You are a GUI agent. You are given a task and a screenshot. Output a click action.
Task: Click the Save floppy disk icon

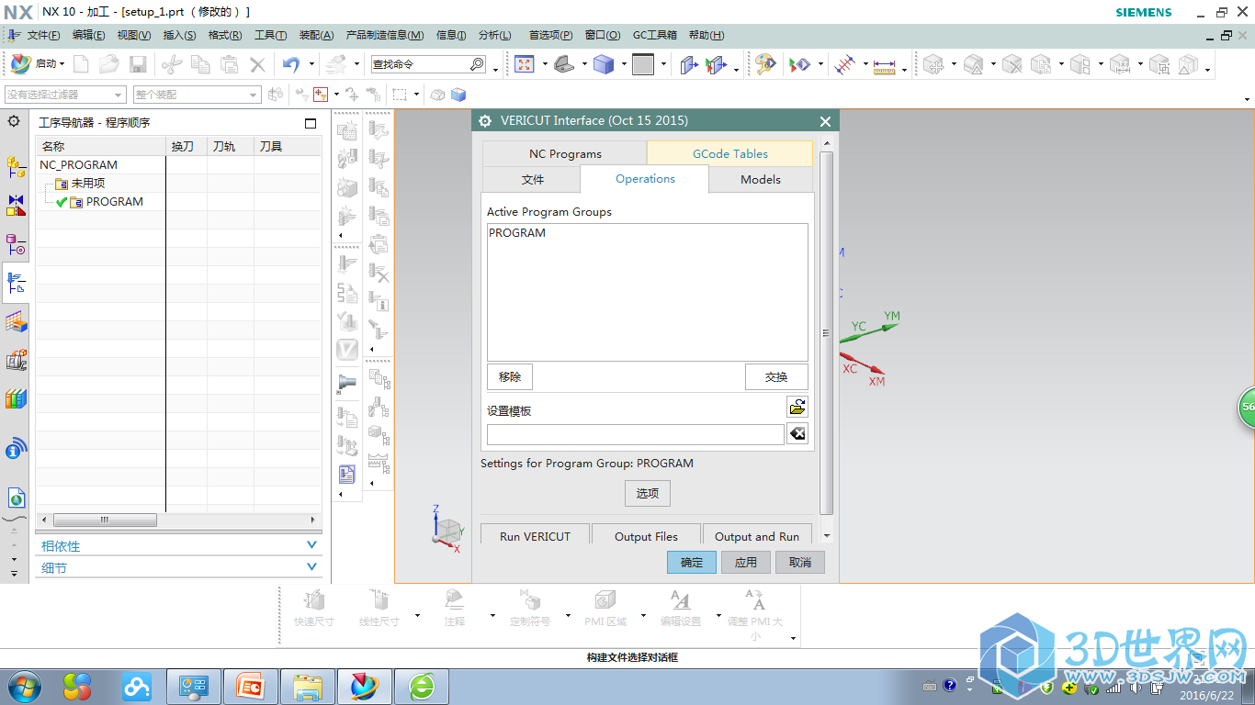coord(138,64)
